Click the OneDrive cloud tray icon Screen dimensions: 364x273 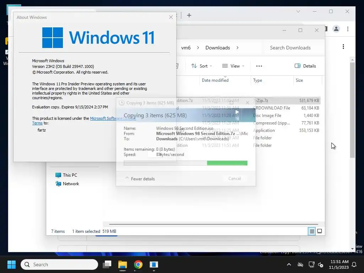tap(300, 264)
